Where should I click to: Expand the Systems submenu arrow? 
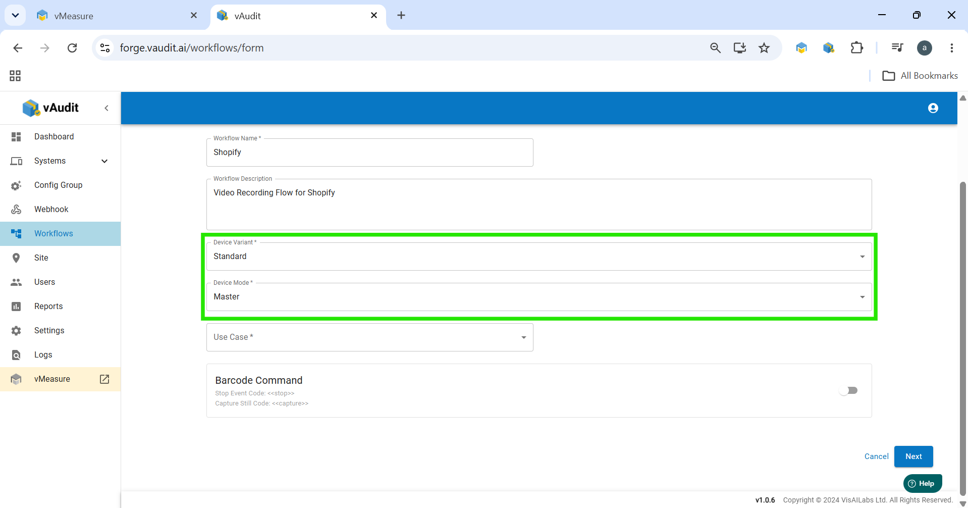(104, 161)
